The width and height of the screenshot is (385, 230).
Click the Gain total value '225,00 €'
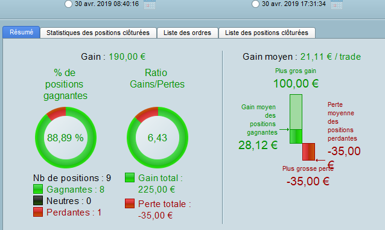tap(156, 190)
